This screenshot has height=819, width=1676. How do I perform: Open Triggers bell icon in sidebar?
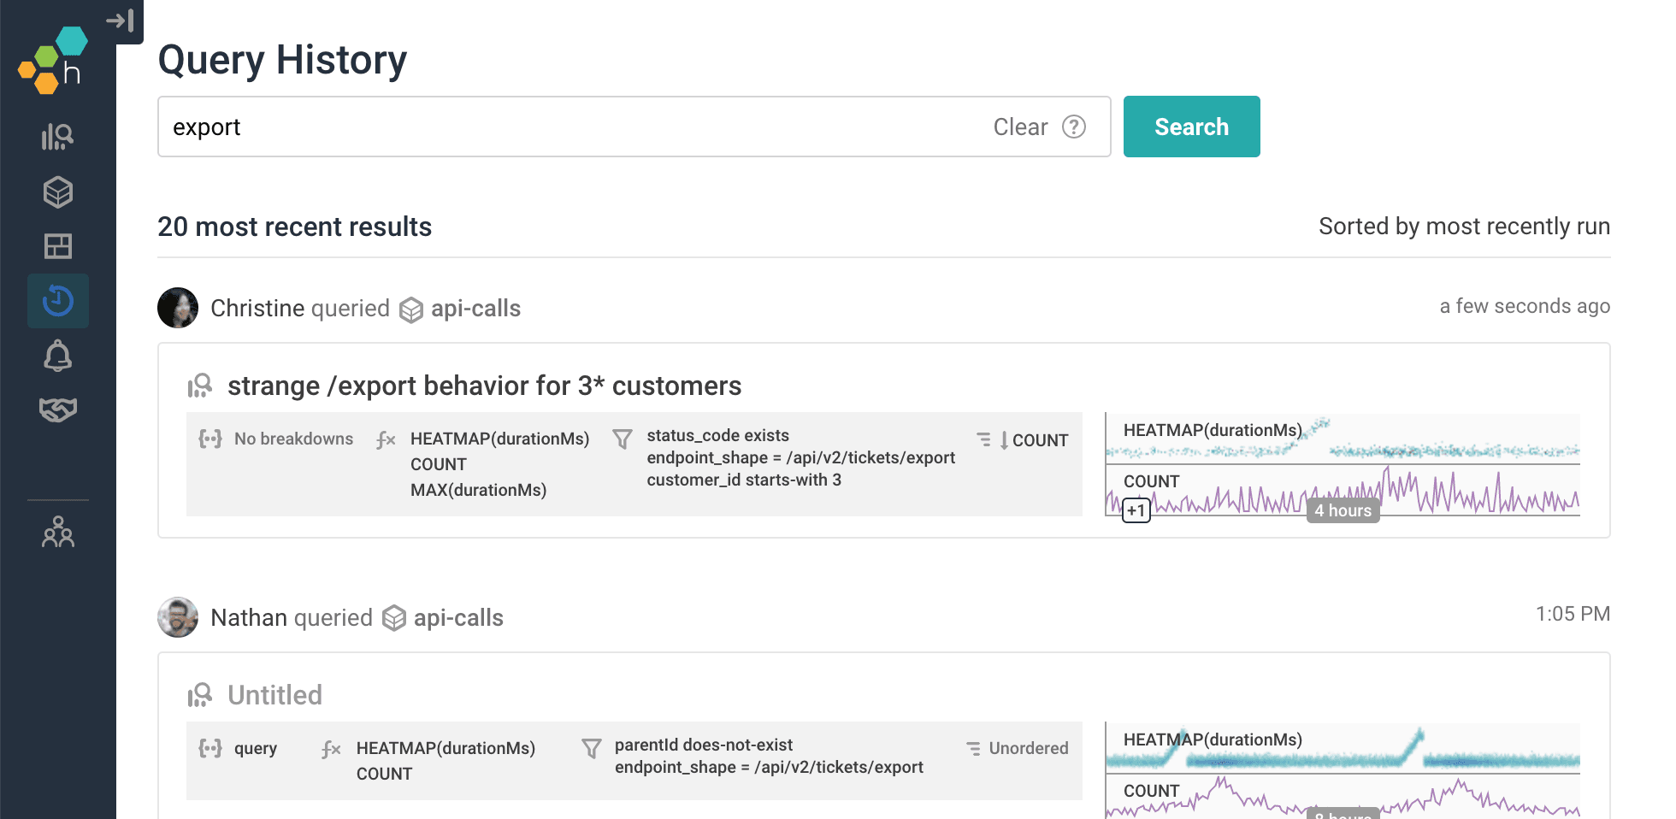[57, 356]
